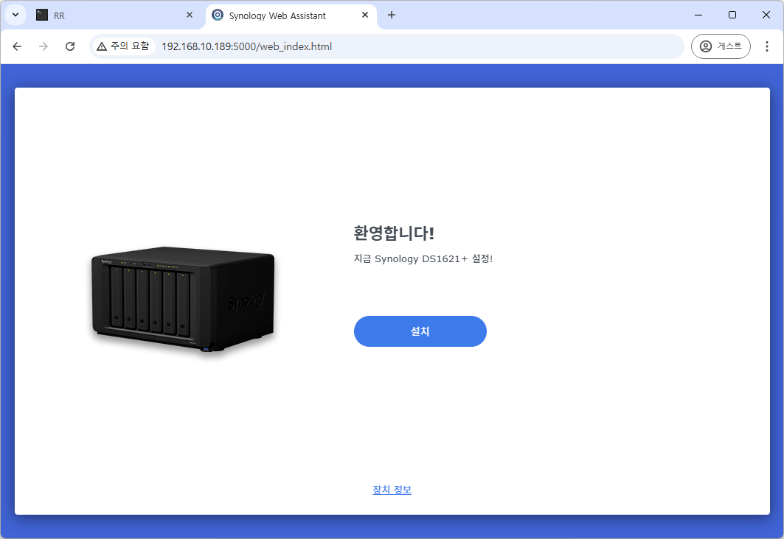The width and height of the screenshot is (784, 539).
Task: Reload the current page
Action: tap(70, 46)
